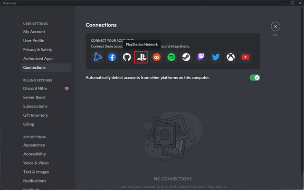Image resolution: width=304 pixels, height=190 pixels.
Task: Link Xbox account
Action: [x=230, y=57]
